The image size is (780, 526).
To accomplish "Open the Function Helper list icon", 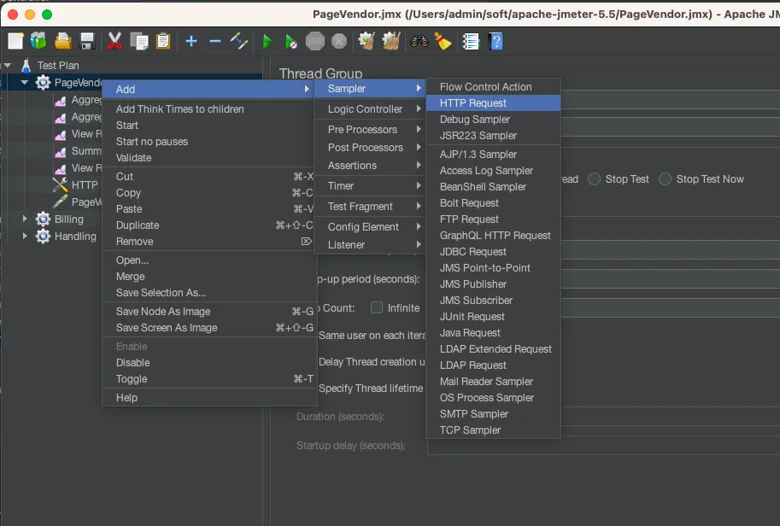I will (x=471, y=41).
